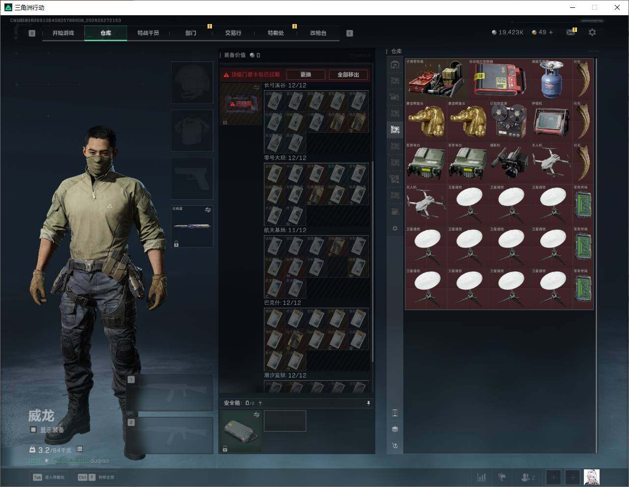This screenshot has height=487, width=629.
Task: Select the empty pistol slot
Action: click(192, 178)
